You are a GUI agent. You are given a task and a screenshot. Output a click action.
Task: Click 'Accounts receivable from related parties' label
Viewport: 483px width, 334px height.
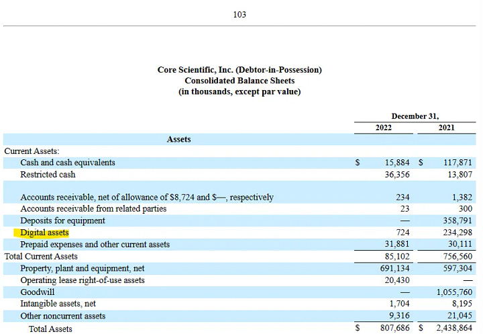point(93,209)
